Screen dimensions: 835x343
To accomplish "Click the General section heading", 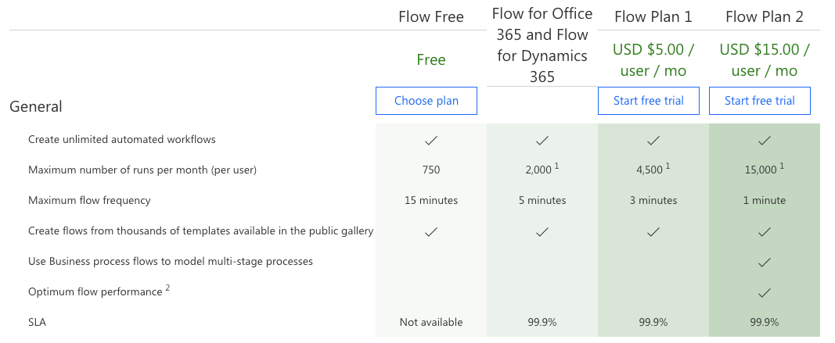I will click(36, 107).
